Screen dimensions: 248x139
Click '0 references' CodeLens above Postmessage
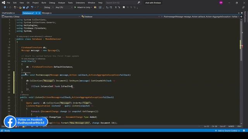(26, 73)
